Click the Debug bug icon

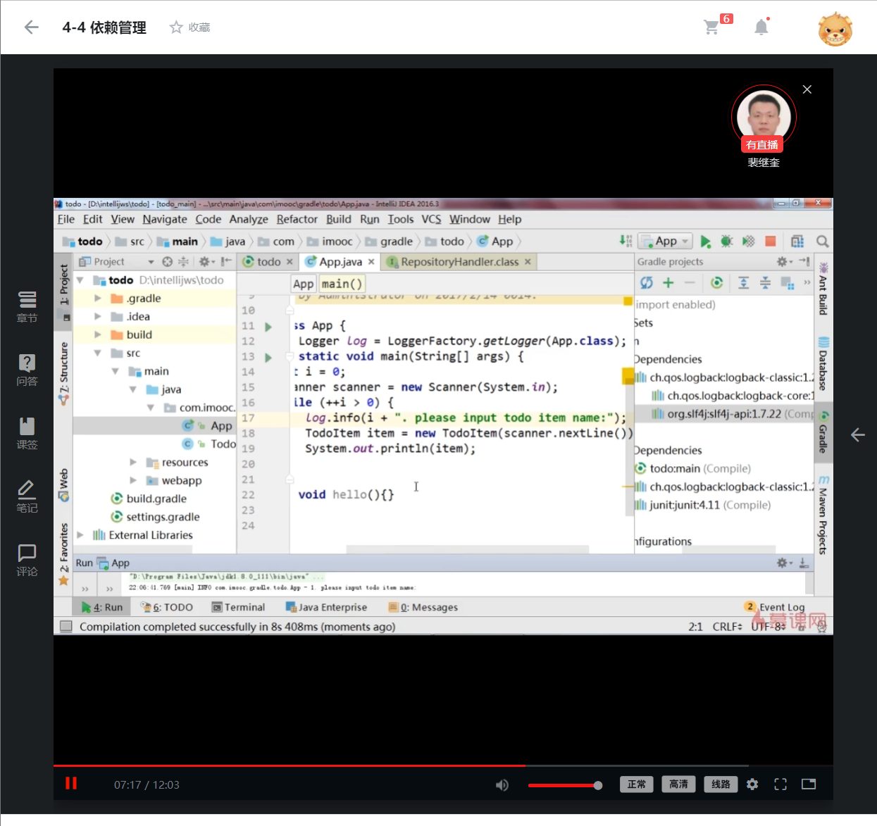point(727,242)
